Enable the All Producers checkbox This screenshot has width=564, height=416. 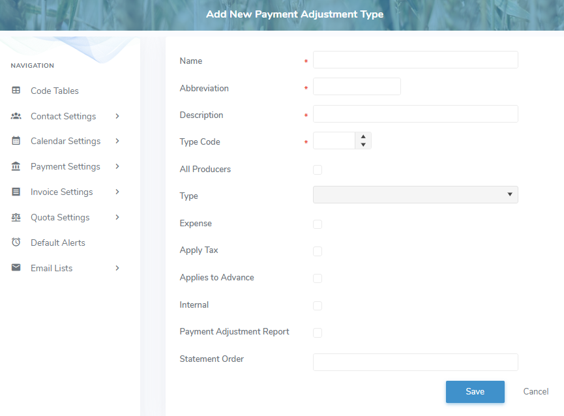[x=318, y=170]
